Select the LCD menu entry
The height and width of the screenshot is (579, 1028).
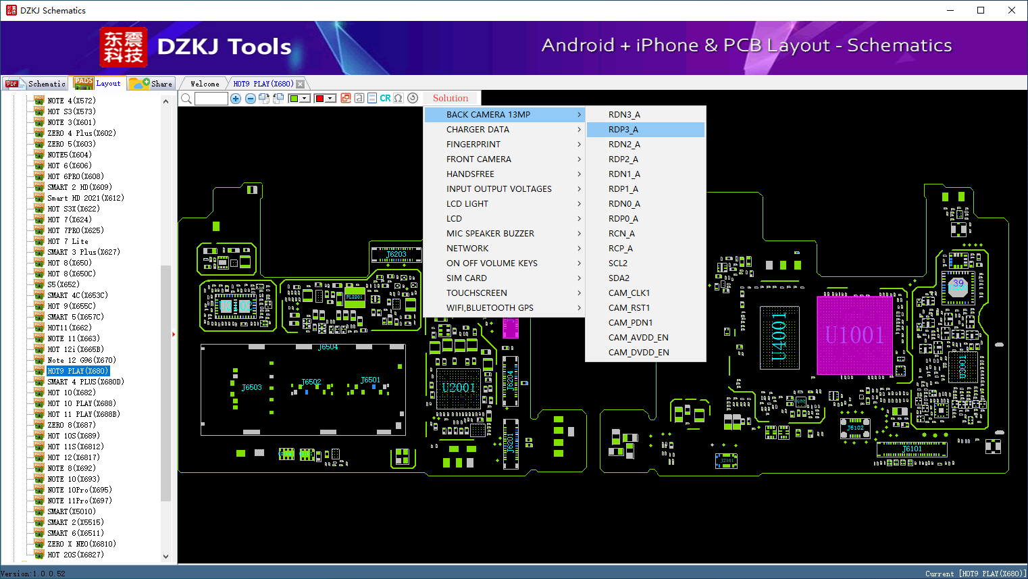tap(504, 219)
